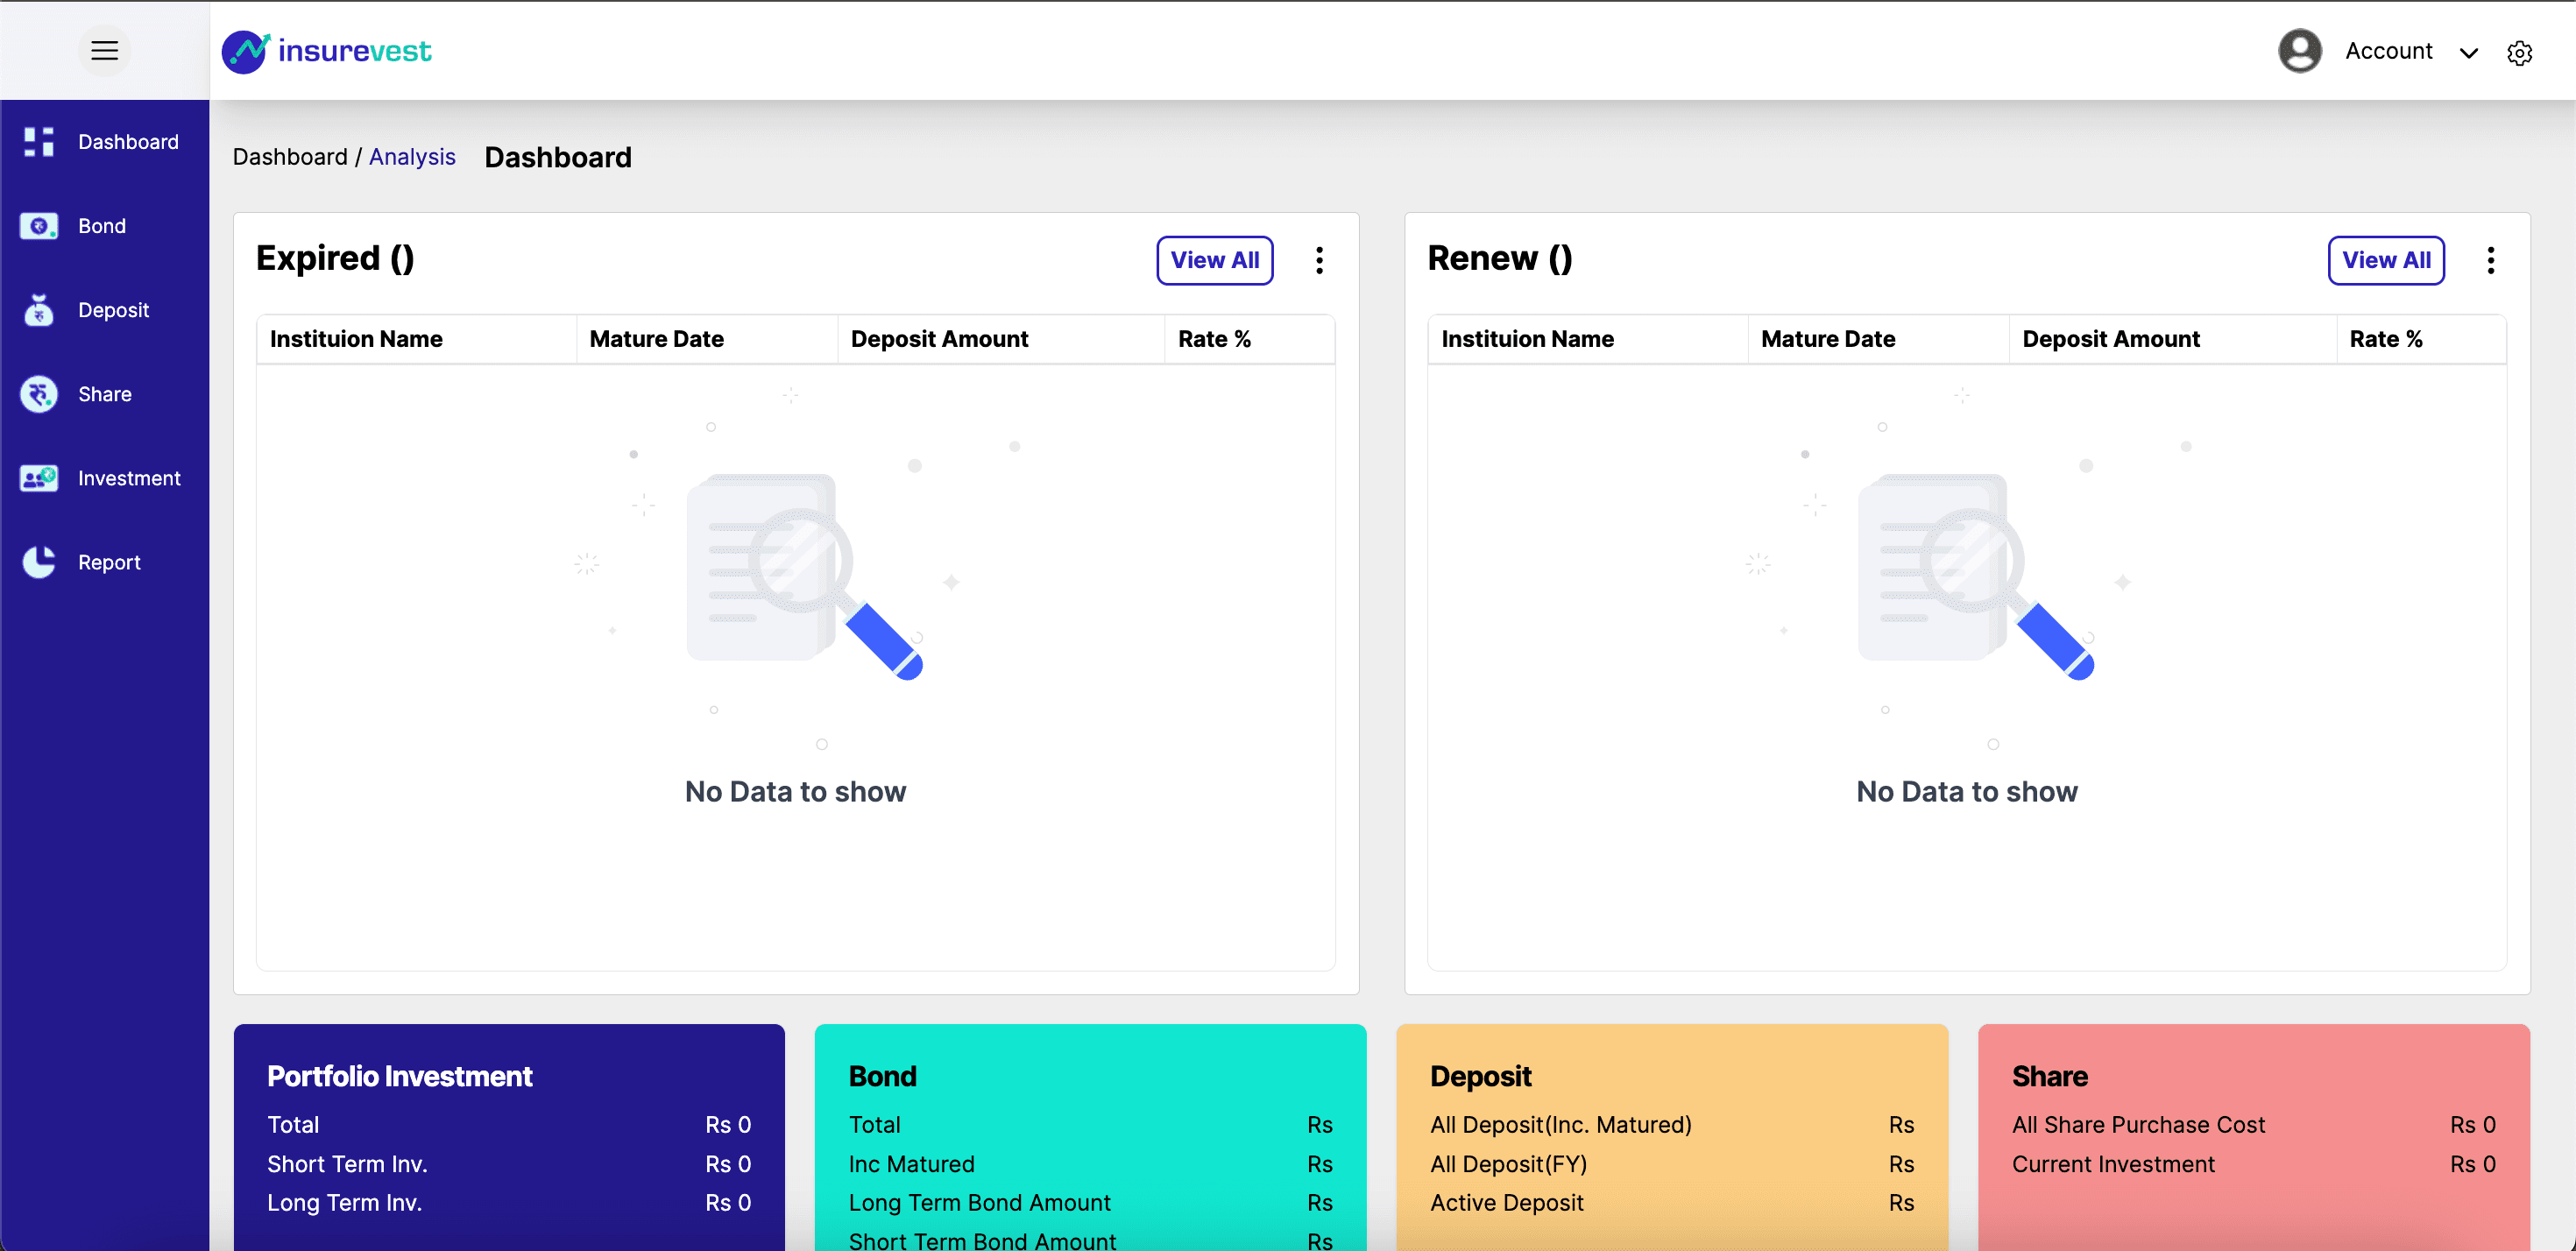The height and width of the screenshot is (1251, 2576).
Task: Click the Share rupee icon
Action: point(39,394)
